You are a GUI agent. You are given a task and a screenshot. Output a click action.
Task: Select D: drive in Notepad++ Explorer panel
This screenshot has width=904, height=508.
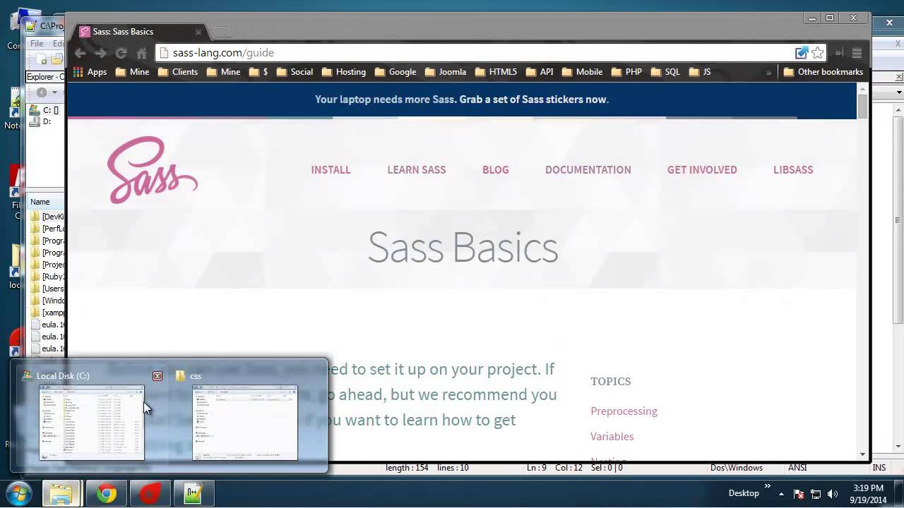tap(40, 121)
